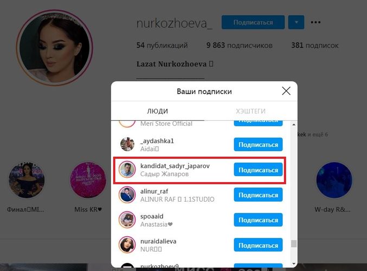Expand the suggested accounts dropdown arrow
367x271 pixels.
click(296, 22)
